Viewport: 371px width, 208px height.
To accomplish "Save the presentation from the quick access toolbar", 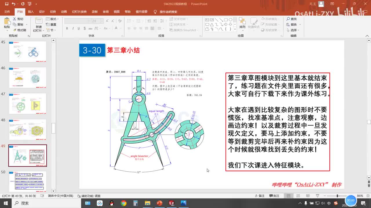I will (x=7, y=4).
